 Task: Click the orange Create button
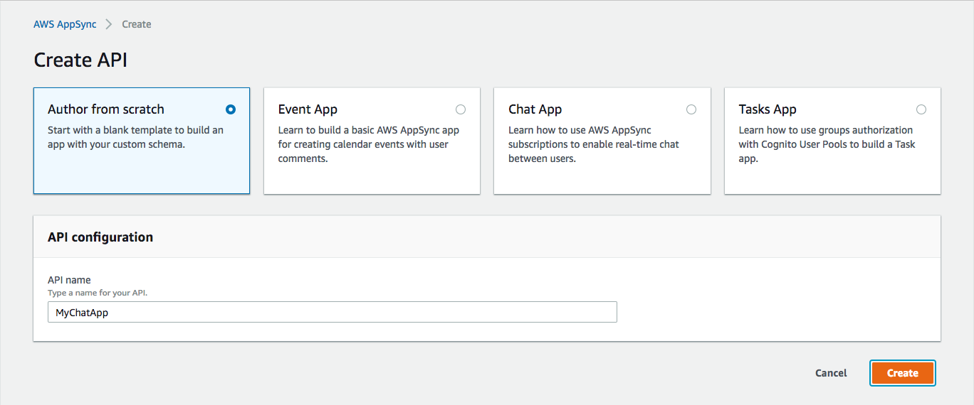[x=902, y=373]
